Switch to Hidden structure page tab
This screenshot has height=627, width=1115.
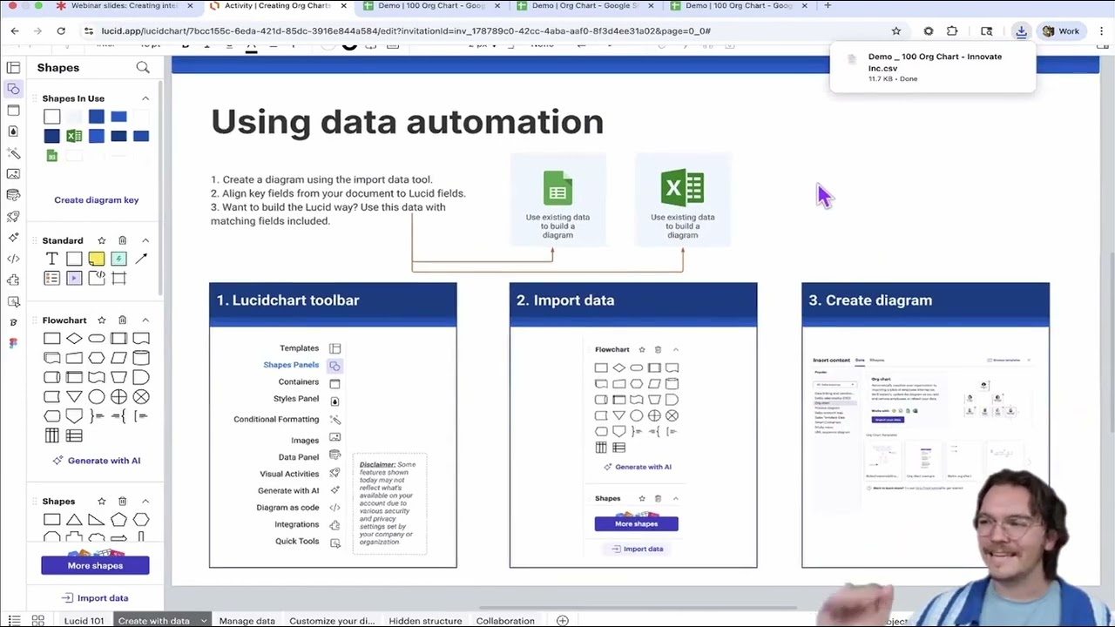pyautogui.click(x=425, y=621)
